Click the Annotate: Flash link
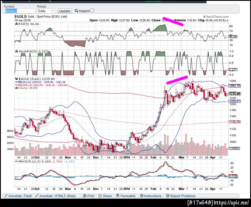The height and width of the screenshot is (207, 251). click(20, 196)
